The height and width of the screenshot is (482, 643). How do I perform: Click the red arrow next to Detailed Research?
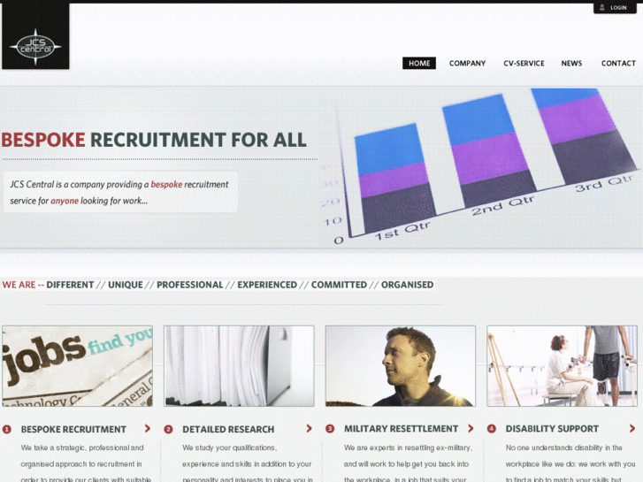[x=310, y=428]
